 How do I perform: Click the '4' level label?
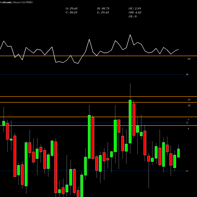[x=188, y=129]
